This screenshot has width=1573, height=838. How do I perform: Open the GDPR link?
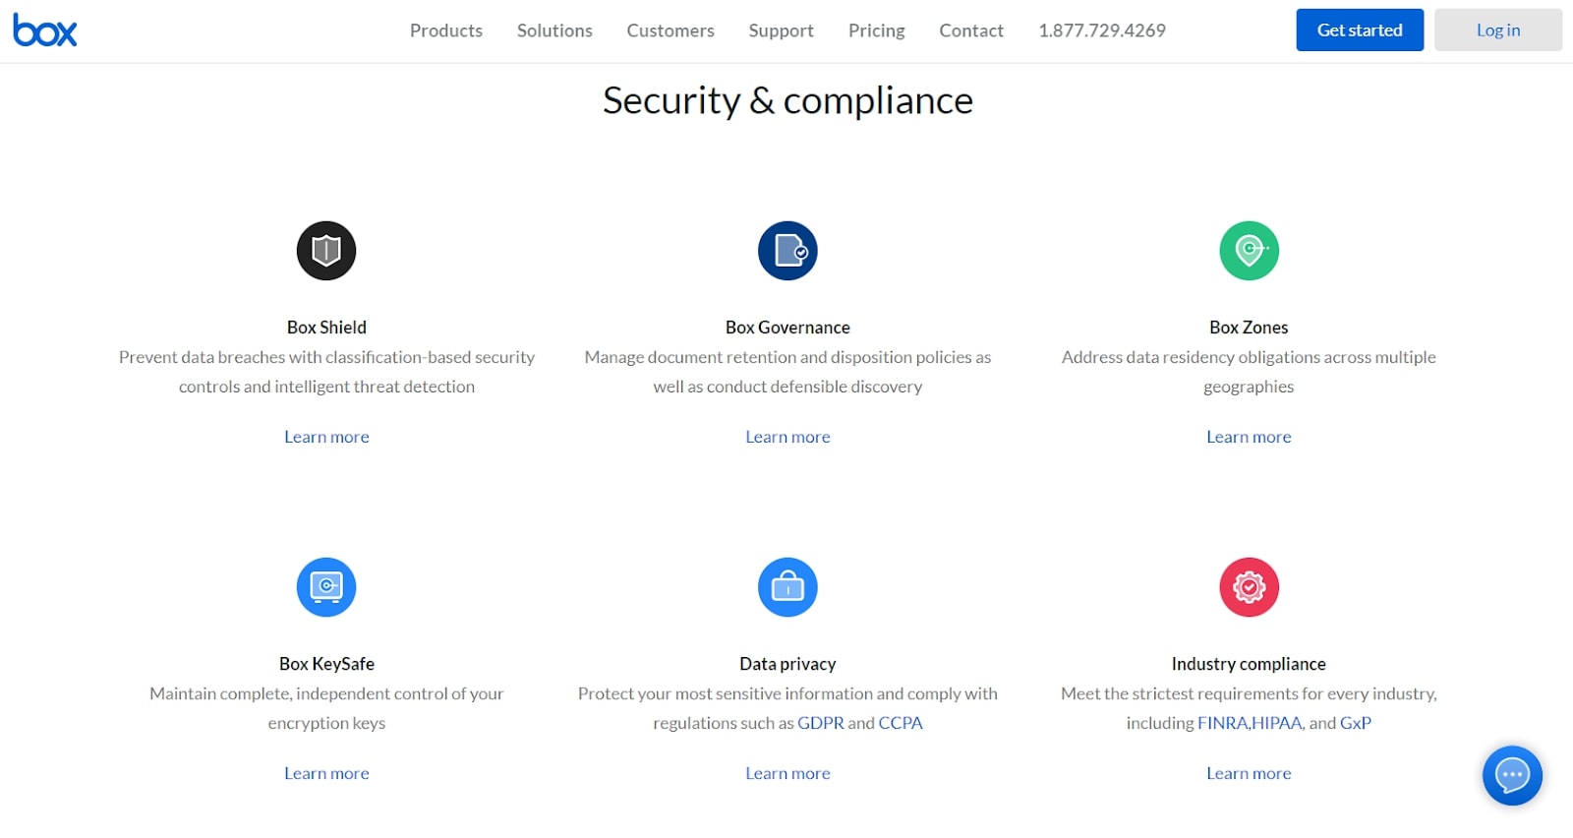pyautogui.click(x=821, y=723)
